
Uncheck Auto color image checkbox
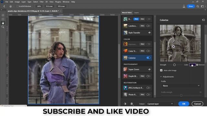[161, 70]
